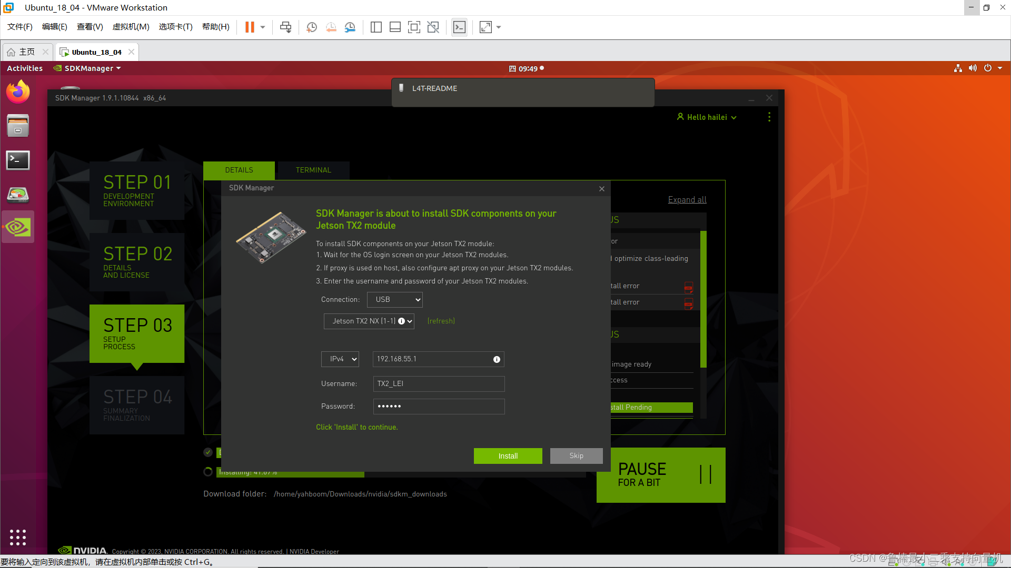The width and height of the screenshot is (1011, 568).
Task: Click the IP address field 192.168.55.1
Action: 439,359
